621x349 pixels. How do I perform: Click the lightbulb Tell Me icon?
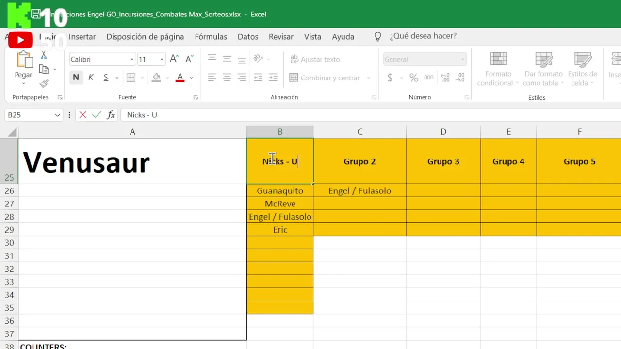(x=378, y=37)
